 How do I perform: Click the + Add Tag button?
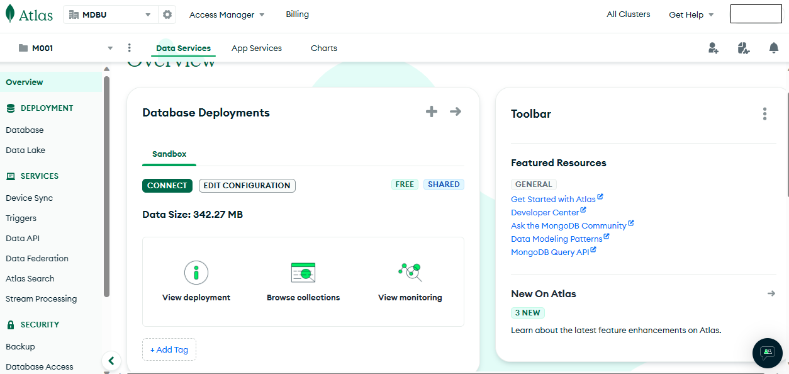(169, 349)
